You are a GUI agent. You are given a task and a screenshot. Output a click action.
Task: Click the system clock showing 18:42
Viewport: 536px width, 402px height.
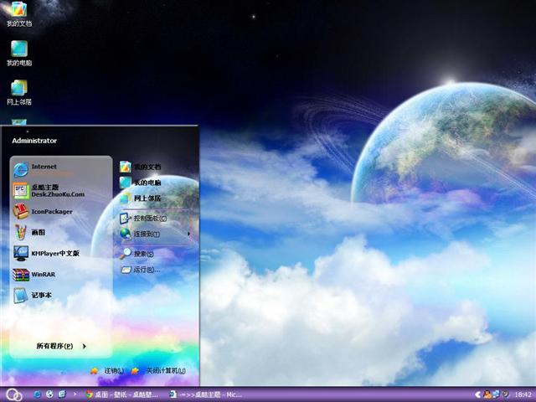523,394
